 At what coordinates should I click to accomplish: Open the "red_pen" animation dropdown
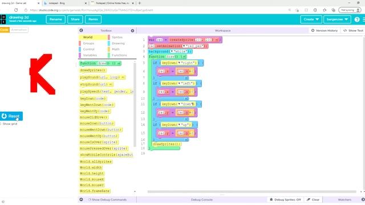pos(184,46)
